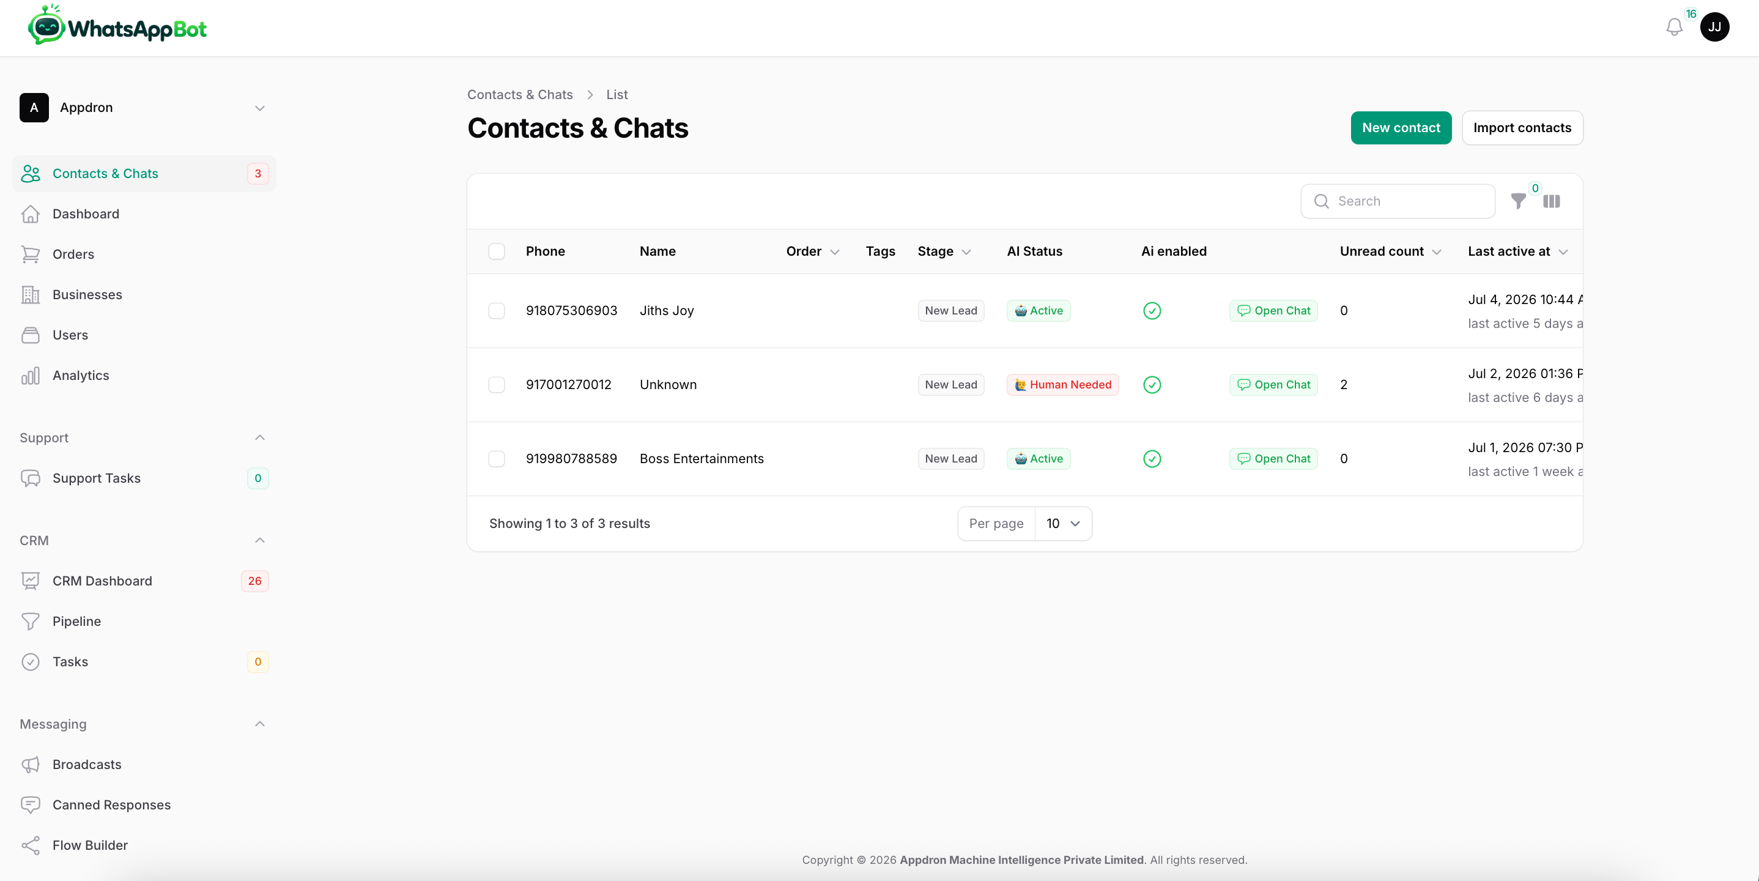
Task: Go to Users in sidebar
Action: [144, 335]
